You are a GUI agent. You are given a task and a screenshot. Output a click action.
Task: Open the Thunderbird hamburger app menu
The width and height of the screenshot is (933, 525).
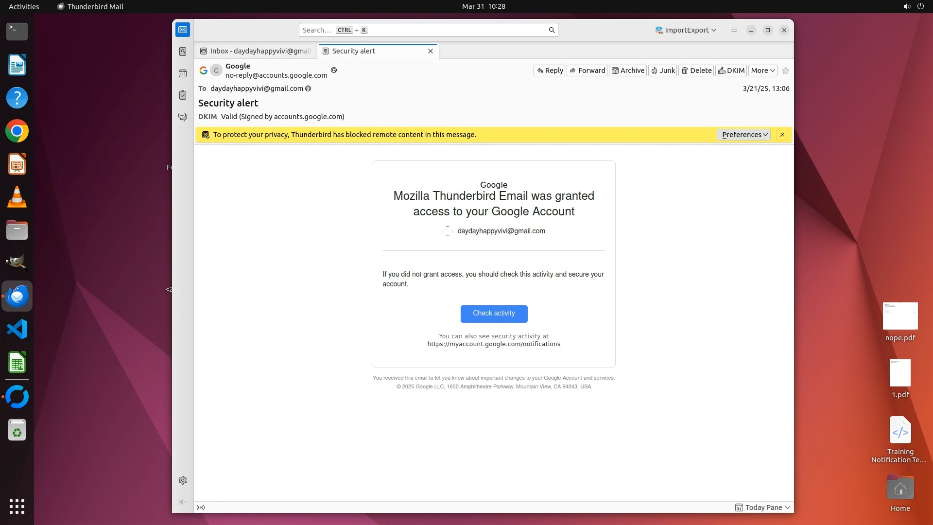(734, 30)
